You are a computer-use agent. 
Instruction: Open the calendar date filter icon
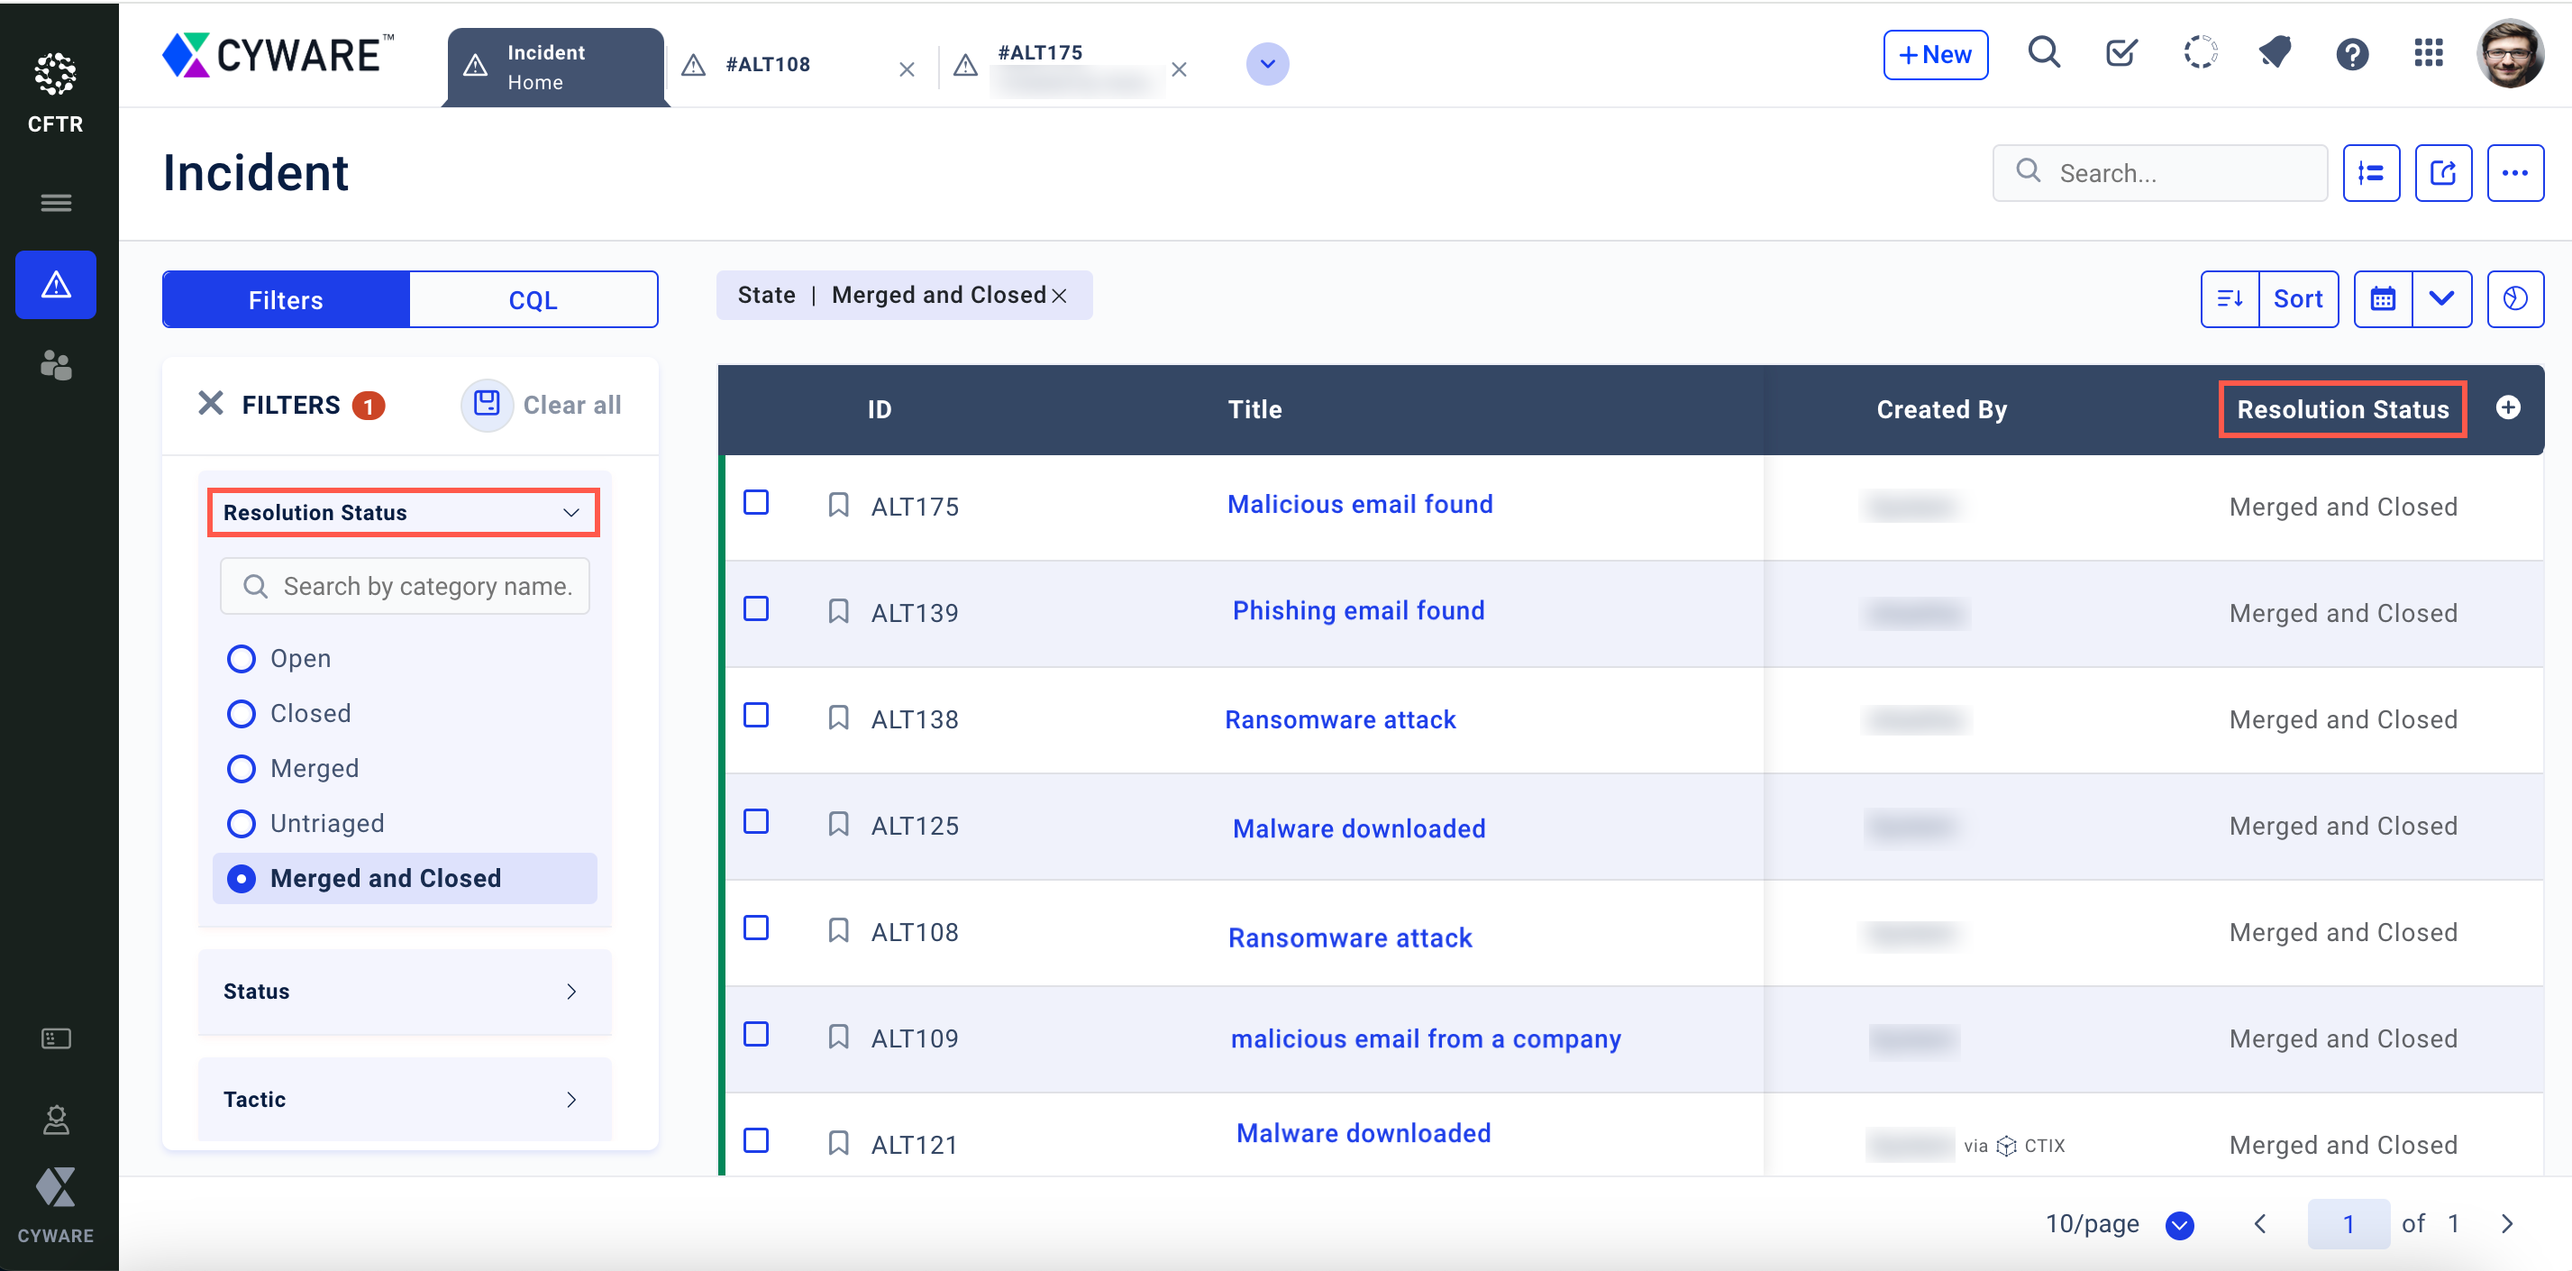[2382, 298]
